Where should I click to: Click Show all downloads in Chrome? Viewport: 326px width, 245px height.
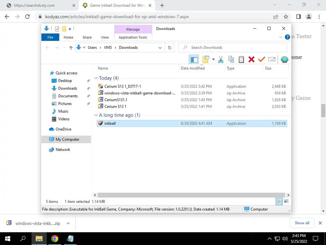(302, 223)
